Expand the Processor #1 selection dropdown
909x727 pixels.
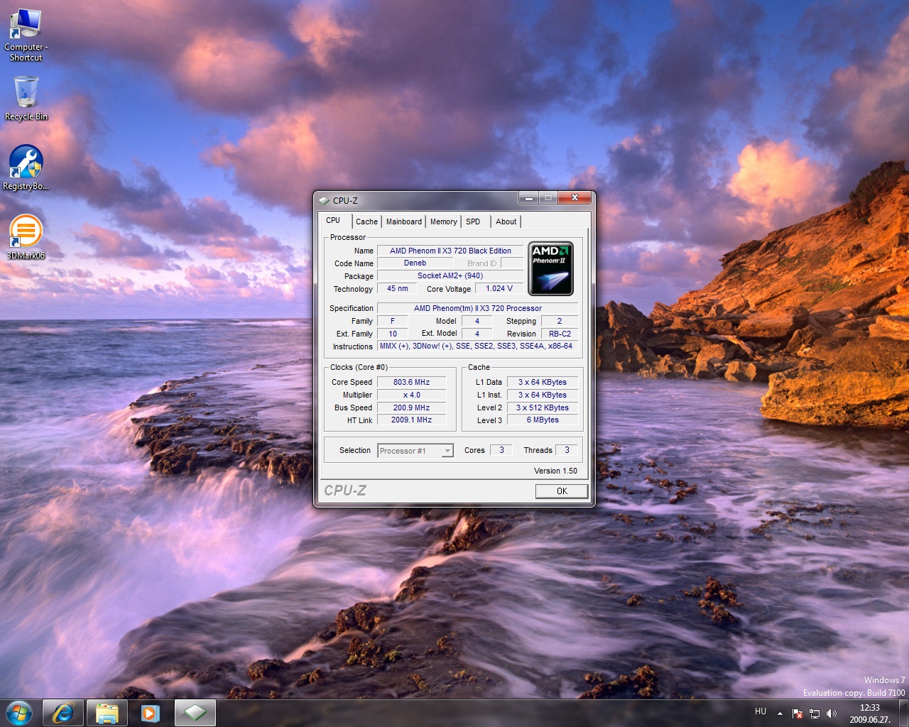447,451
